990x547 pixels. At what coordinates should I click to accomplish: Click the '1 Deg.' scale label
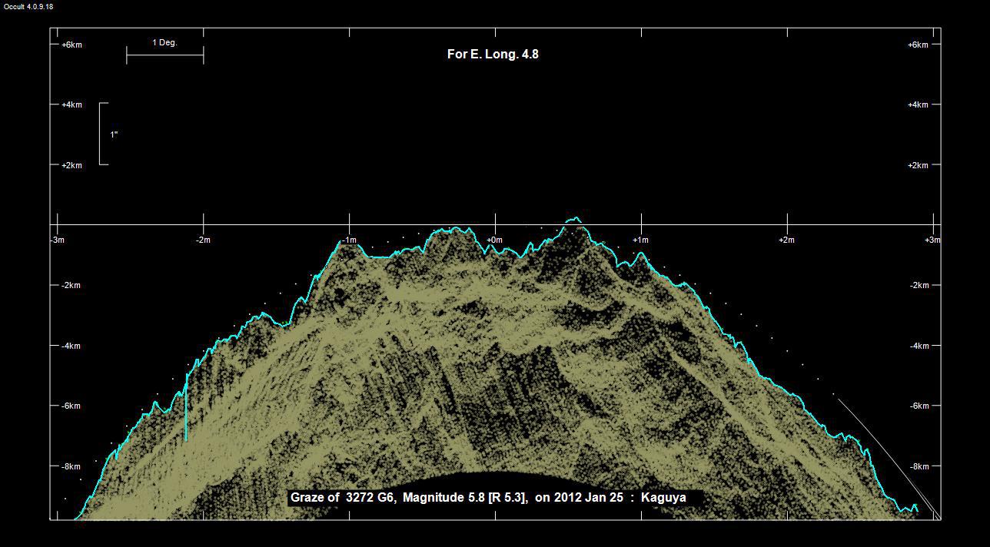[164, 43]
